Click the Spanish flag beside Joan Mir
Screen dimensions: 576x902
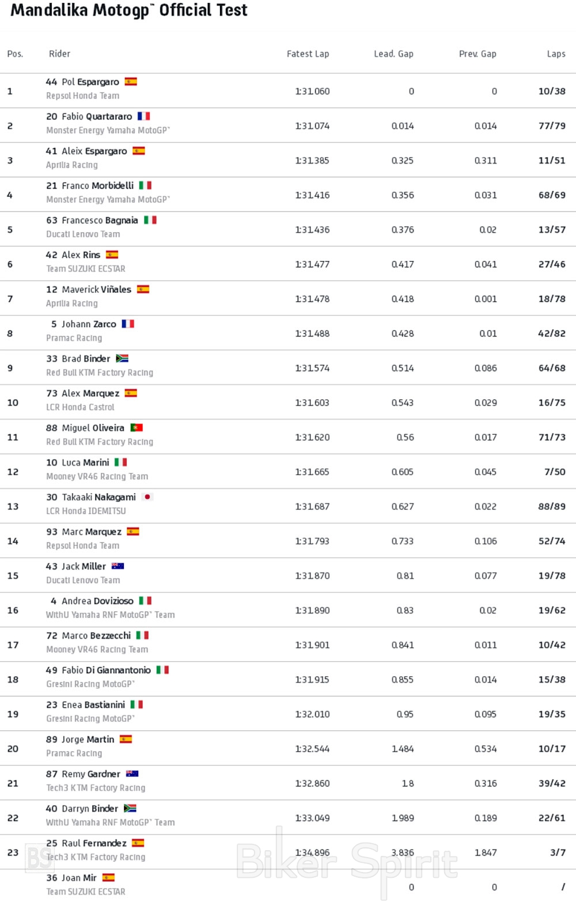[108, 877]
